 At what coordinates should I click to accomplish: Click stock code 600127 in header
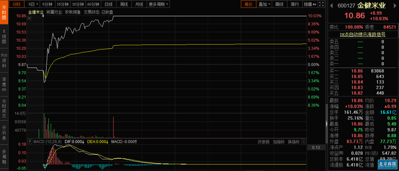tap(346, 5)
